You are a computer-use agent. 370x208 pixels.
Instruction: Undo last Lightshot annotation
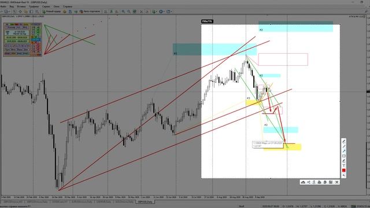344,175
